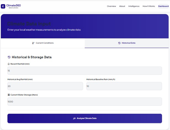Click the 'Data to Action' tagline
The height and width of the screenshot is (130, 170).
coord(14,8)
